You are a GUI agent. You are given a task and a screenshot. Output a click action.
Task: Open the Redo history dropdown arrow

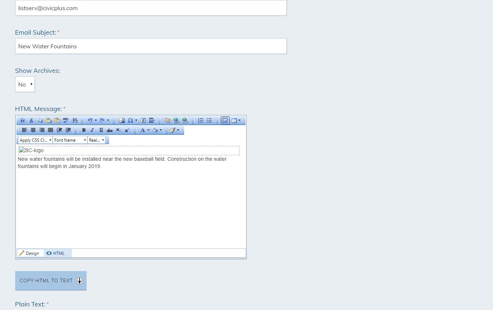tap(108, 120)
